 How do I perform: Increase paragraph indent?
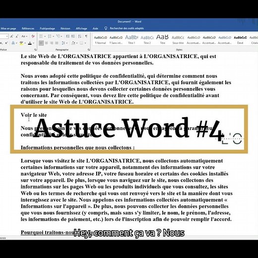(73, 36)
